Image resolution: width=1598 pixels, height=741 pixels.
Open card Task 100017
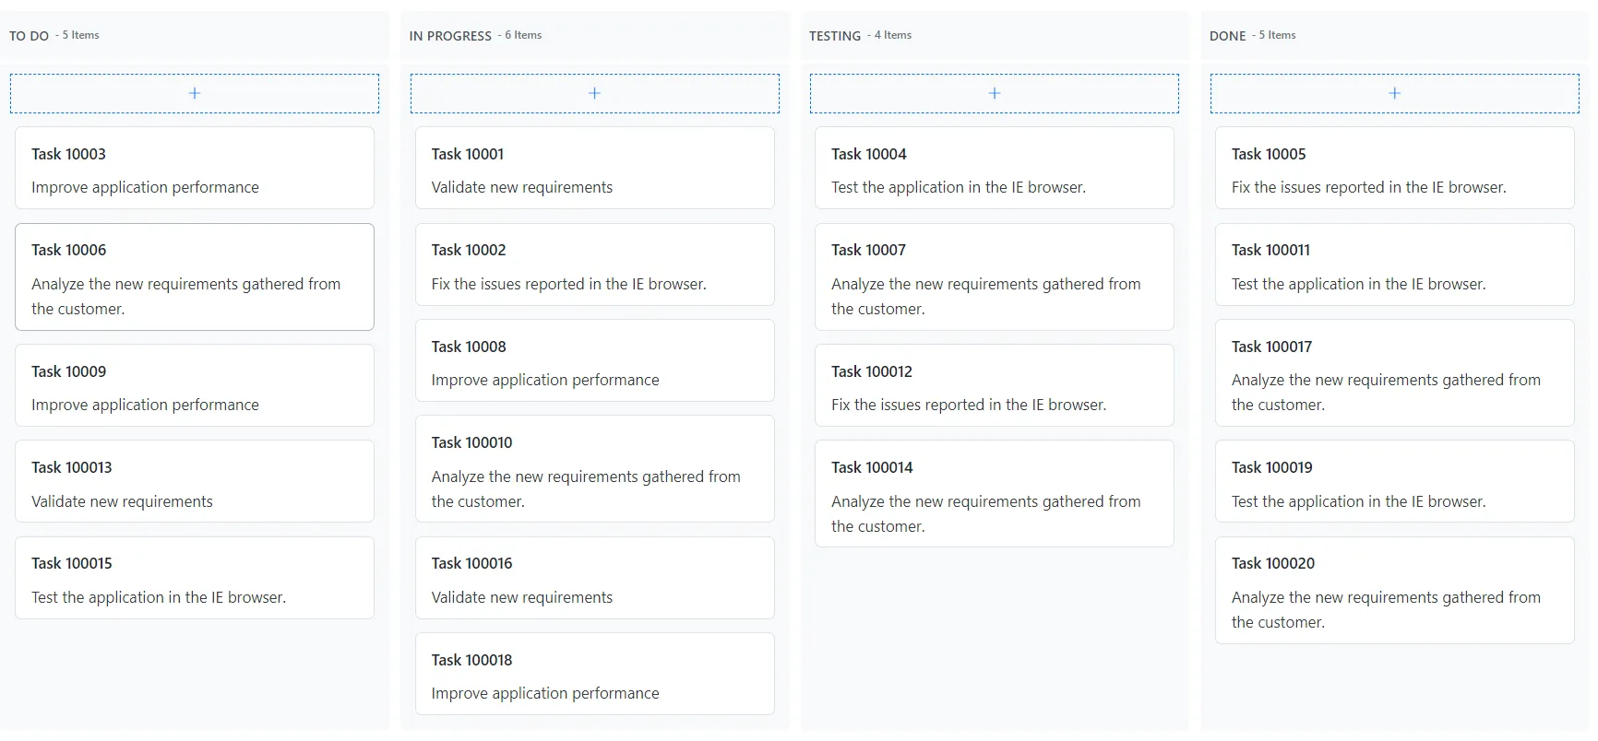[1395, 372]
